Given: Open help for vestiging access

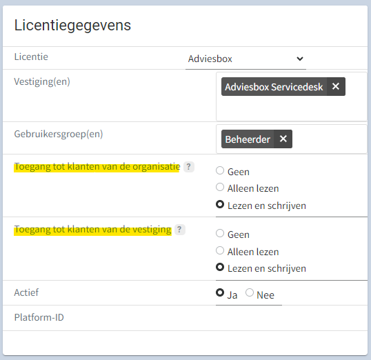Looking at the screenshot, I should (x=179, y=230).
